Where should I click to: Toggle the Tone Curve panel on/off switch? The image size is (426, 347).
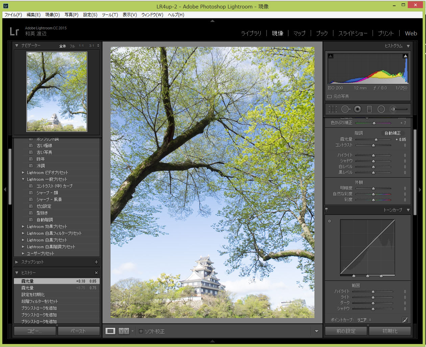click(327, 210)
